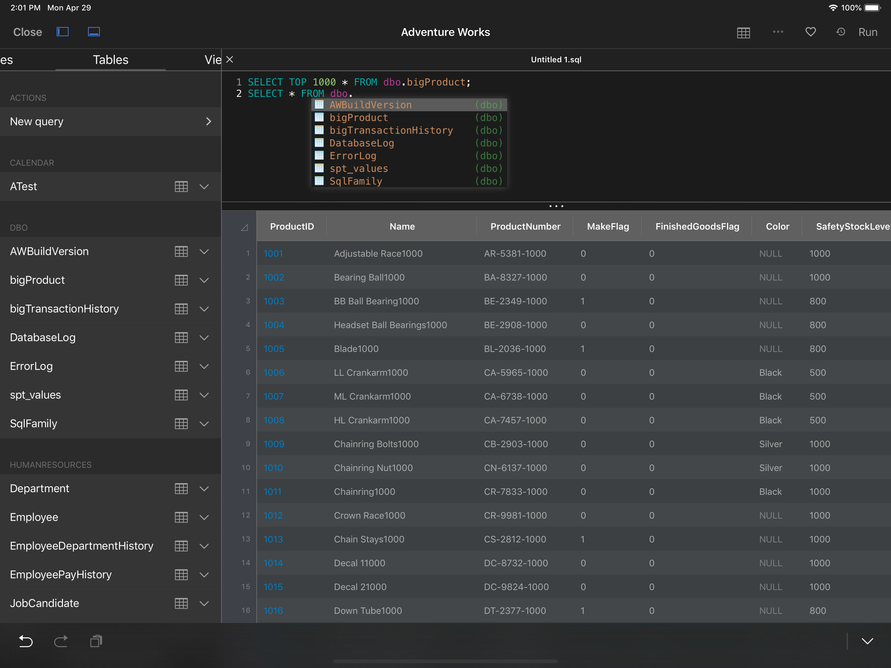Viewport: 891px width, 668px height.
Task: Expand the Employee table chevron
Action: coord(204,517)
